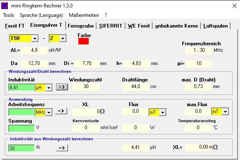Click the app icon in title bar
240x160 pixels.
pos(5,6)
